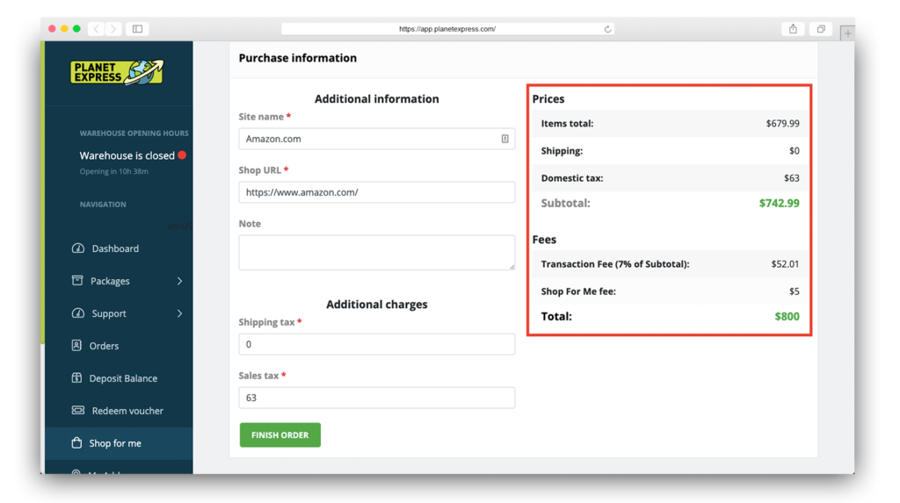Click the browser back arrow
Screen dimensions: 900x503
97,29
